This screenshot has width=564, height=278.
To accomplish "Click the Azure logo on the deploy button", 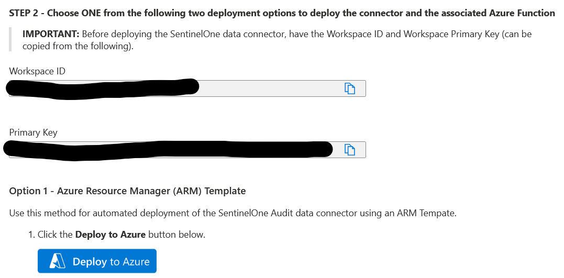I will point(58,261).
